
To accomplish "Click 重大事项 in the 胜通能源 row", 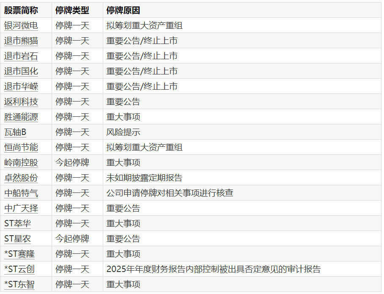I will coord(123,117).
